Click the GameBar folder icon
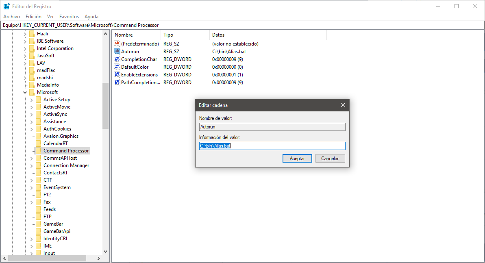The width and height of the screenshot is (485, 263). (x=38, y=224)
